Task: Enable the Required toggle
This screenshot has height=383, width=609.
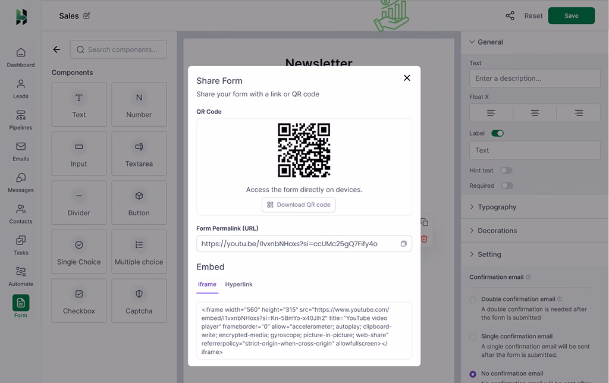Action: click(x=507, y=186)
